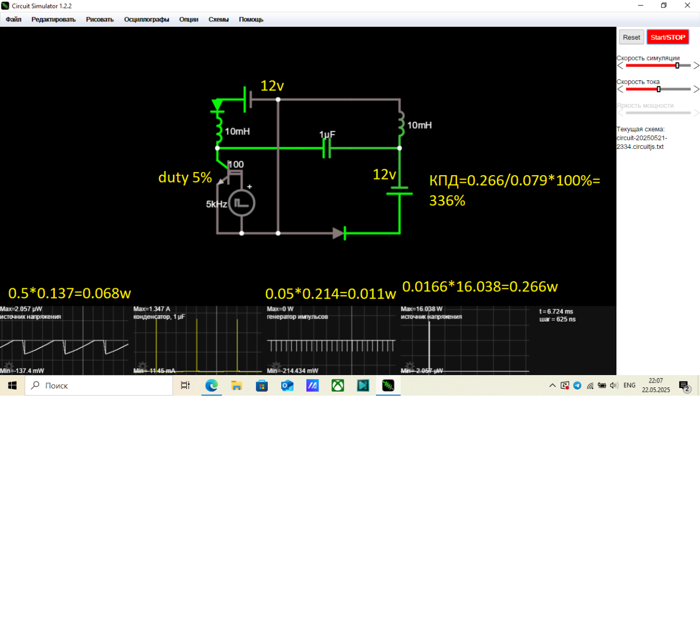Click the 0.0166*16.038=0.266w text
This screenshot has height=643, width=700.
pos(480,287)
